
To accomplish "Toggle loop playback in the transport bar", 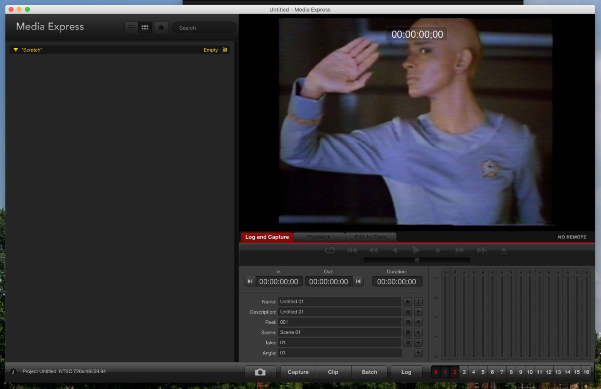I will coord(330,250).
